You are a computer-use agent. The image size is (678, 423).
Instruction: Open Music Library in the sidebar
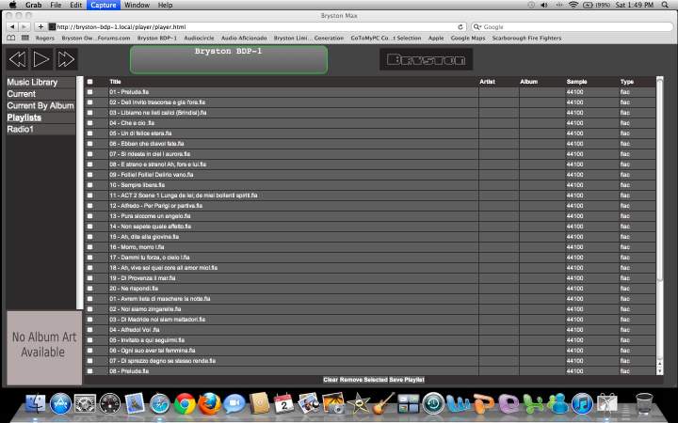click(40, 82)
